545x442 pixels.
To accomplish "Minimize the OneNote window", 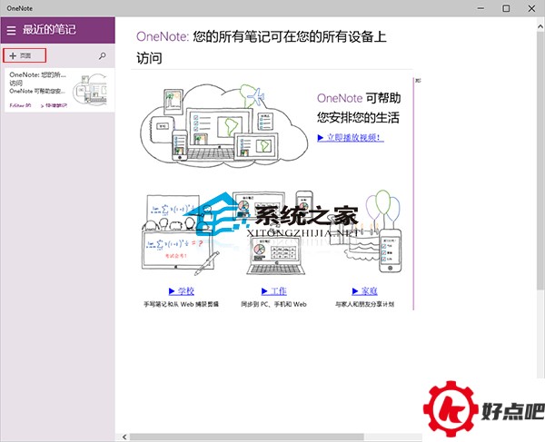I will (481, 8).
